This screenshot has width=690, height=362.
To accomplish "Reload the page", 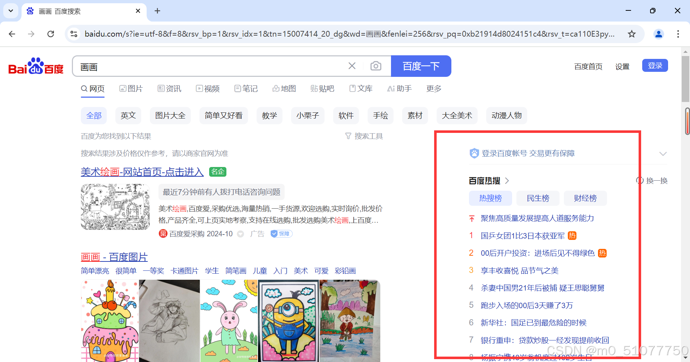I will point(51,34).
